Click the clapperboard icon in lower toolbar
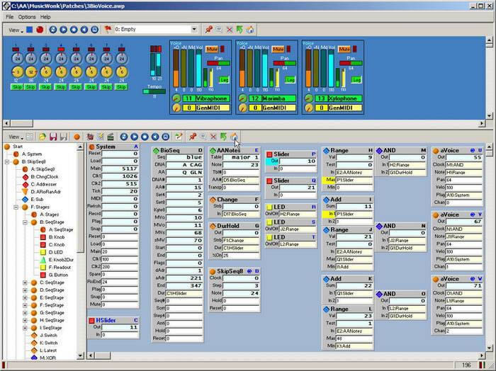 tap(111, 137)
